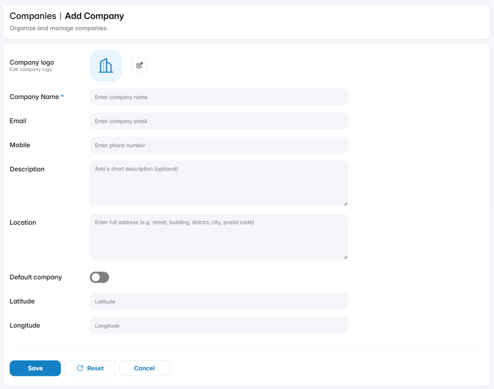Click inside the Location address text area
This screenshot has width=494, height=389.
coord(219,237)
